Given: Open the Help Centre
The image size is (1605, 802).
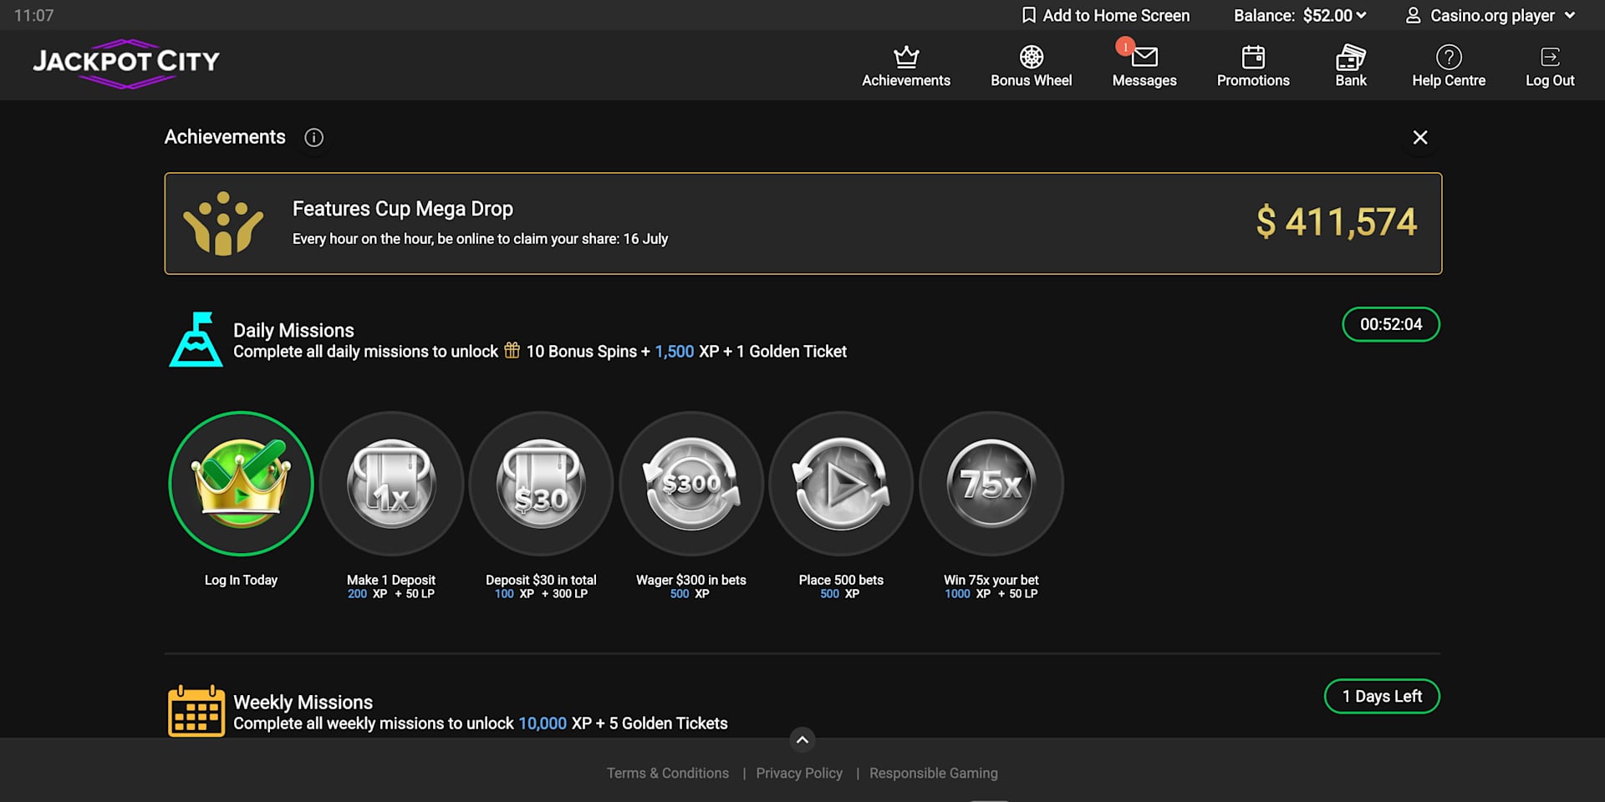Looking at the screenshot, I should pyautogui.click(x=1449, y=66).
